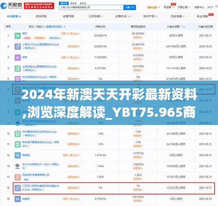Open row 15 fund partnership name link

(x=41, y=188)
